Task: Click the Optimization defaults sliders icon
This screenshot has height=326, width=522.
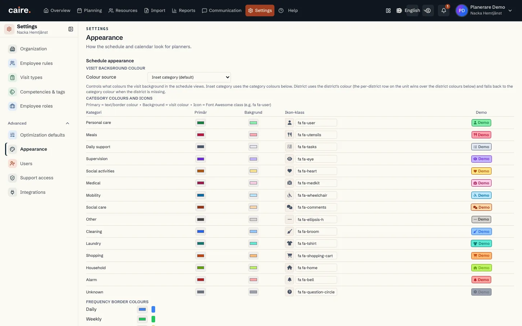Action: (x=12, y=135)
